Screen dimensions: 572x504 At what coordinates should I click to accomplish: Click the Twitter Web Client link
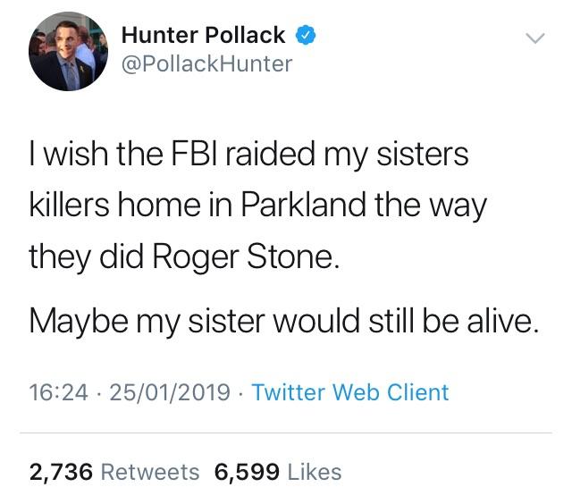(x=350, y=392)
